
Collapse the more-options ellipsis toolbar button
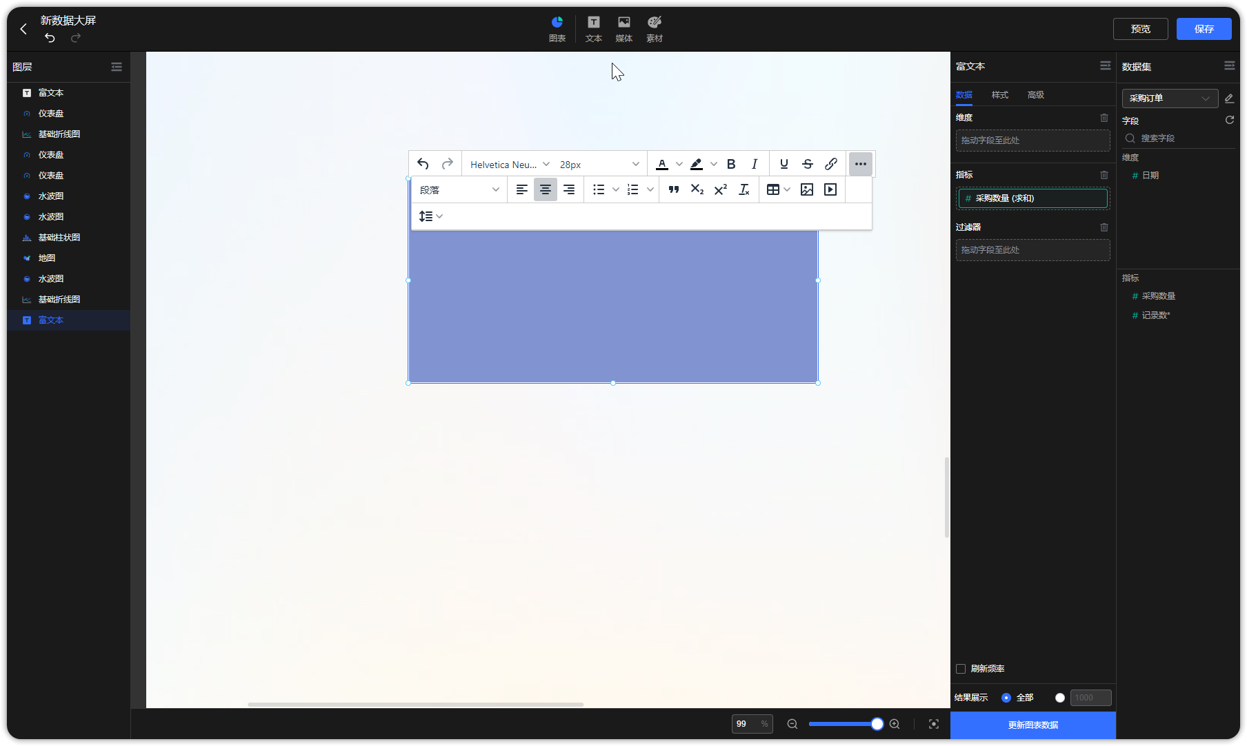coord(861,164)
